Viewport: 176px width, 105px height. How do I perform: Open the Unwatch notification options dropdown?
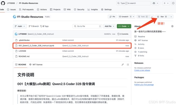point(133,17)
